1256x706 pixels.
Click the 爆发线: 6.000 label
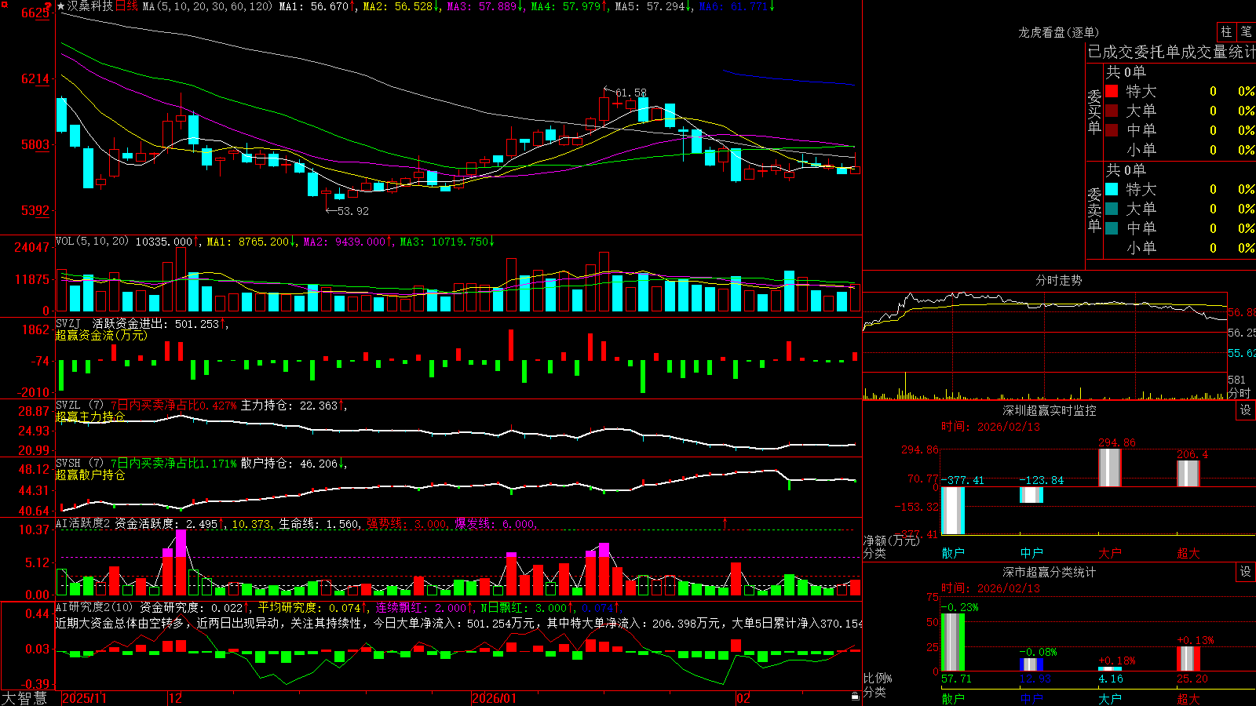[495, 524]
